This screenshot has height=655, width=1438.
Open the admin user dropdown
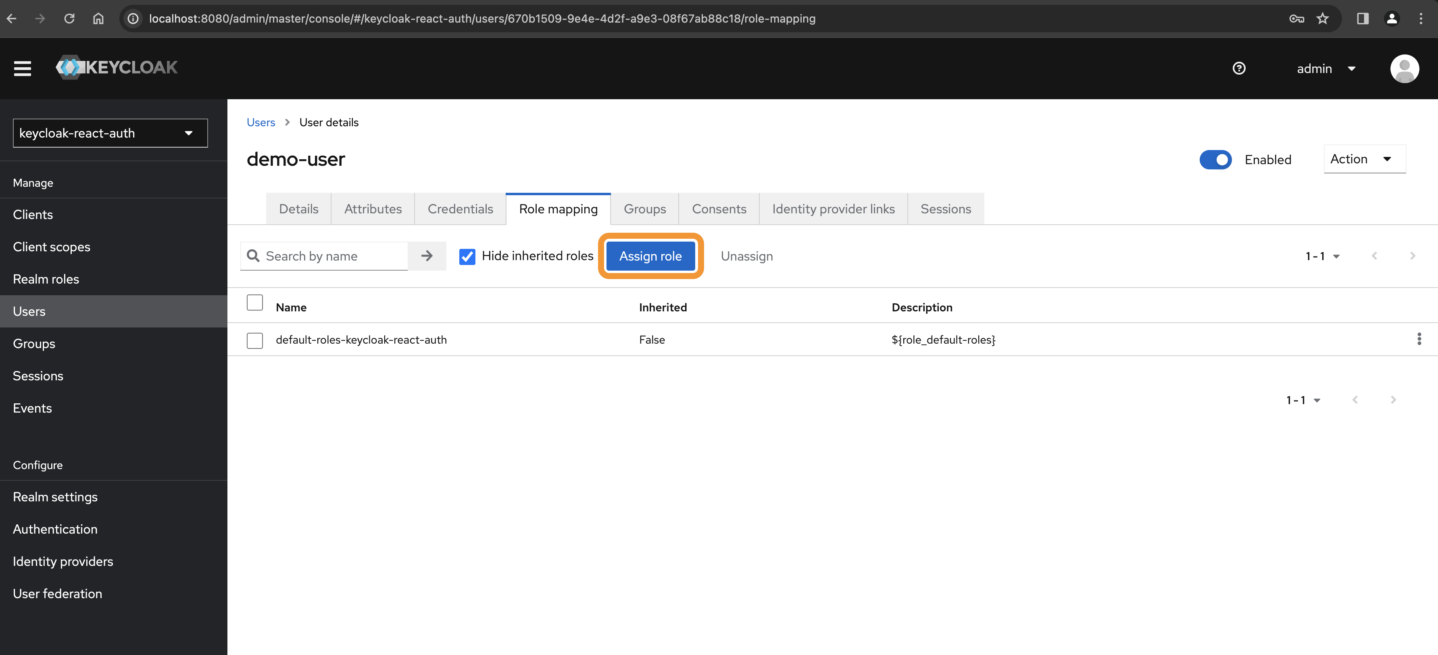[1326, 69]
